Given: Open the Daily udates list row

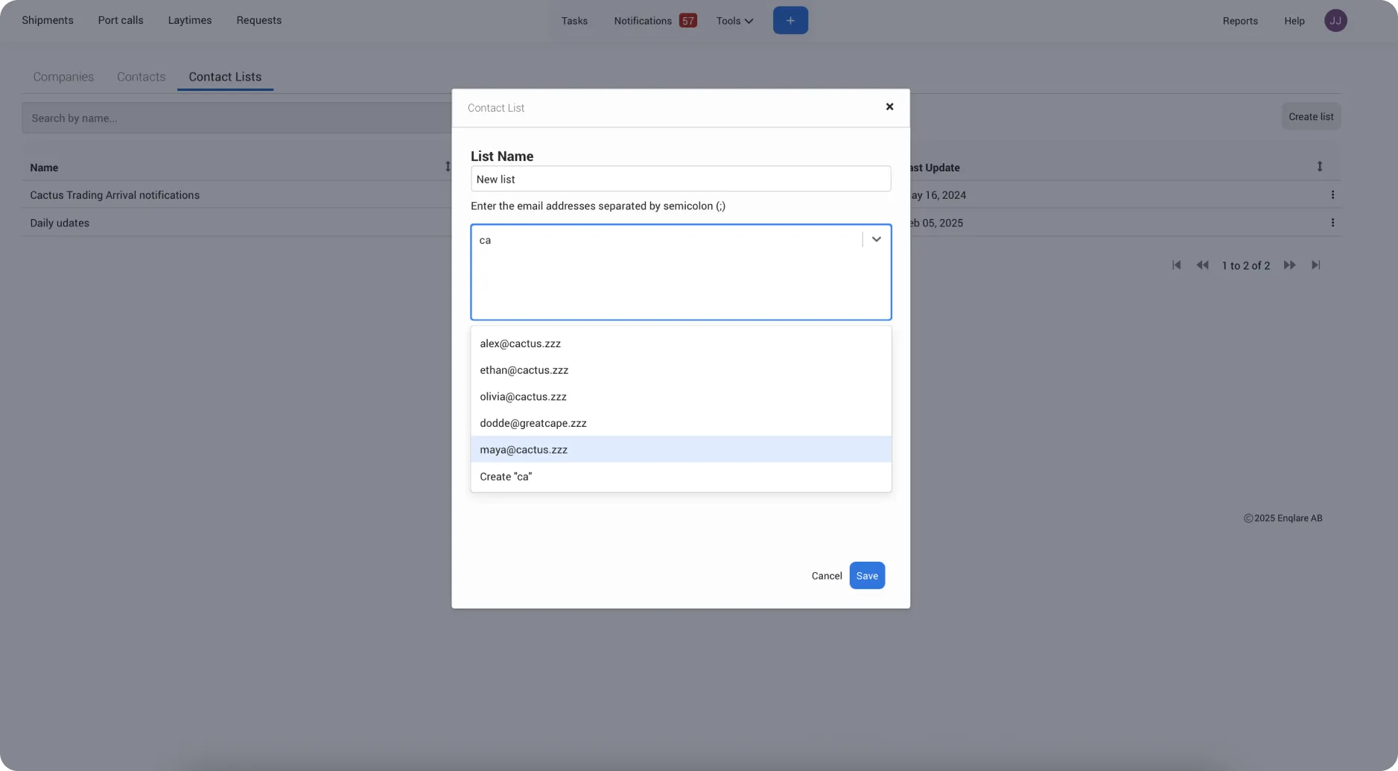Looking at the screenshot, I should (60, 223).
